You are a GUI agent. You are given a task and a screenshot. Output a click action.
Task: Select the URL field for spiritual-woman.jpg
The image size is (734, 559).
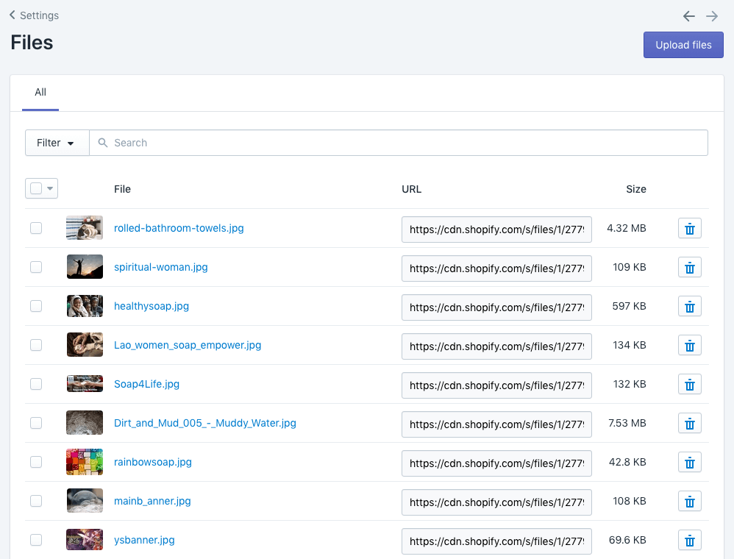point(496,268)
